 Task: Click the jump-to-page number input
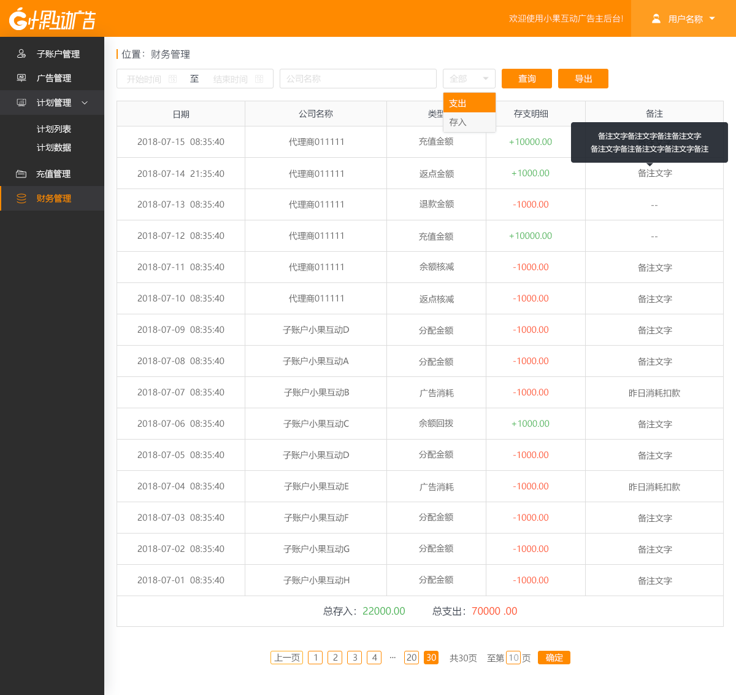pyautogui.click(x=513, y=658)
